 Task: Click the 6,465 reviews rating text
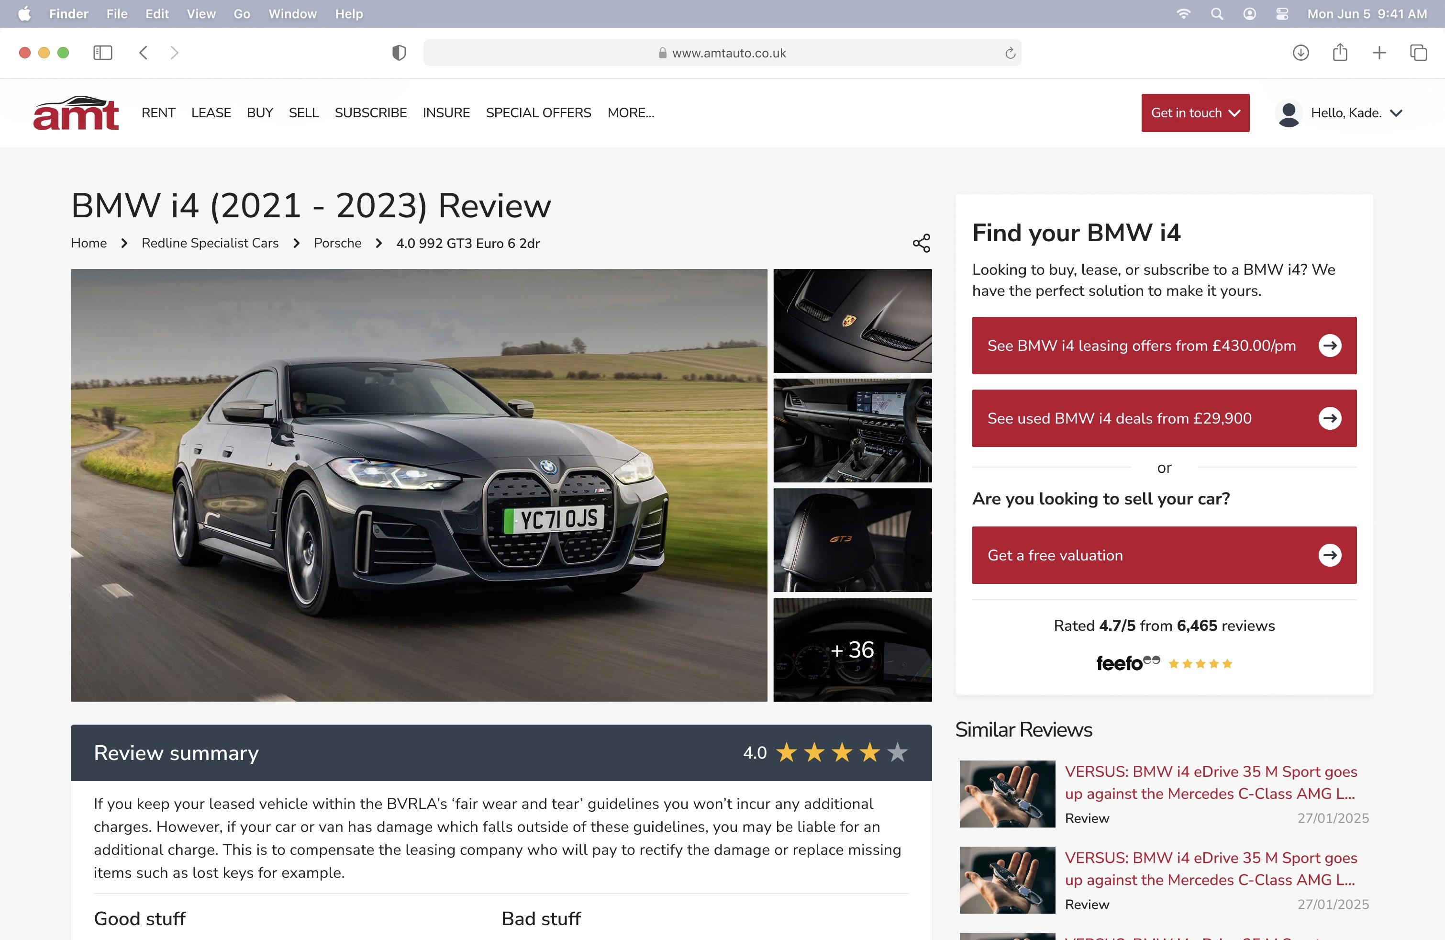pos(1164,626)
